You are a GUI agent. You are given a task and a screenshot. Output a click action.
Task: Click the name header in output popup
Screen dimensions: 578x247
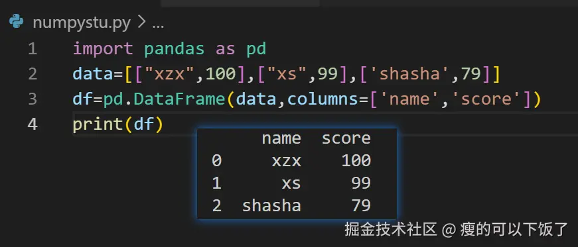(x=281, y=138)
